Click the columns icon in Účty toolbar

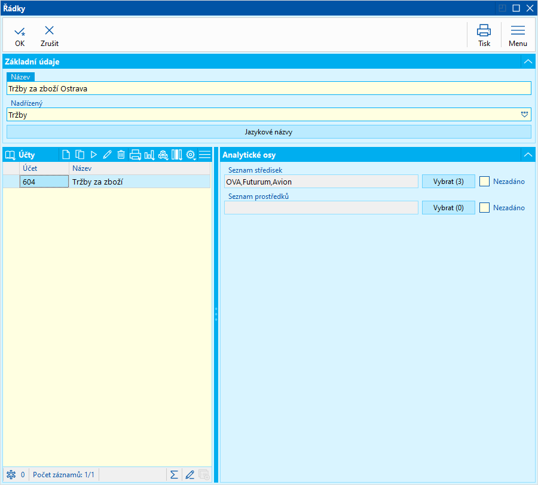tap(177, 155)
